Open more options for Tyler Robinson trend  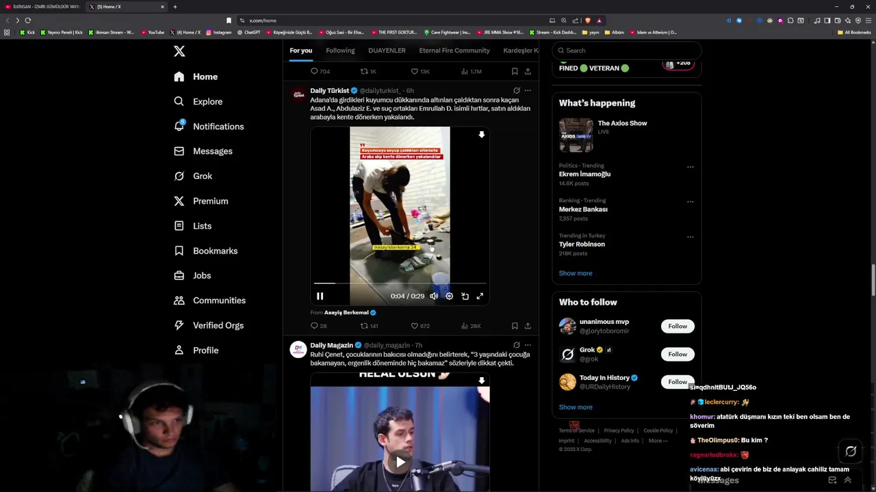coord(690,237)
